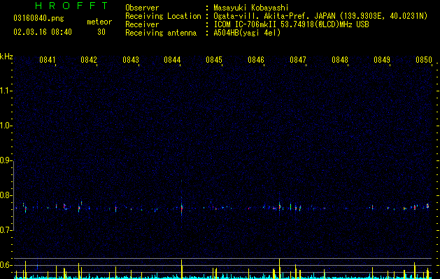Click the 0849 time marker
Screen dimensions: 440x279
pos(382,60)
